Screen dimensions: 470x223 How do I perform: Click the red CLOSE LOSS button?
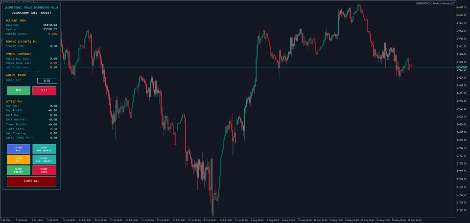pos(44,170)
